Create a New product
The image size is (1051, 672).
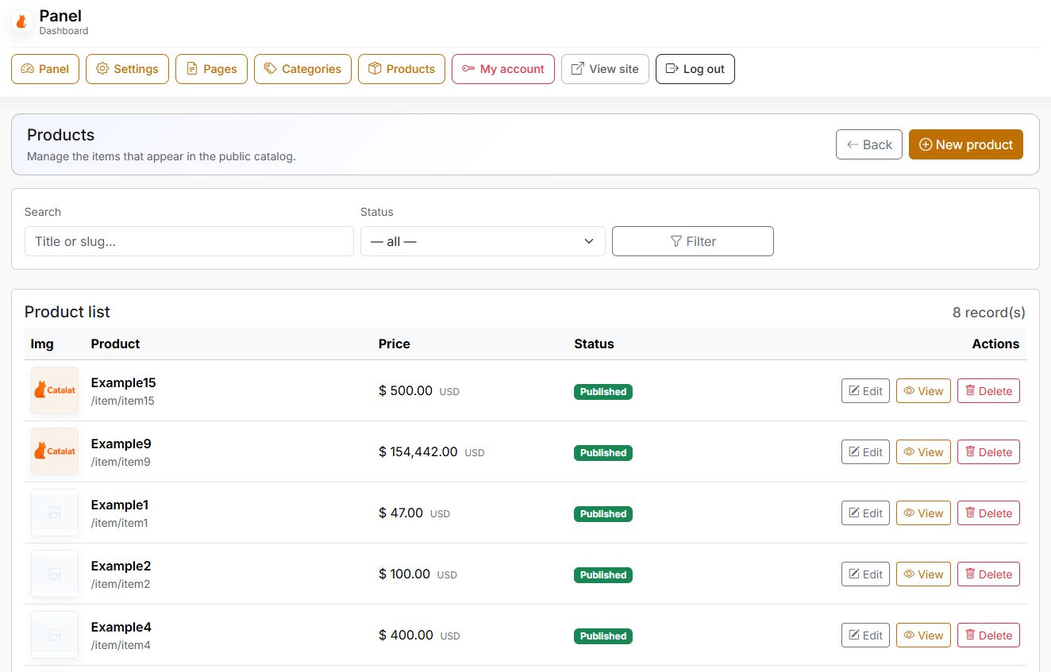[x=965, y=144]
